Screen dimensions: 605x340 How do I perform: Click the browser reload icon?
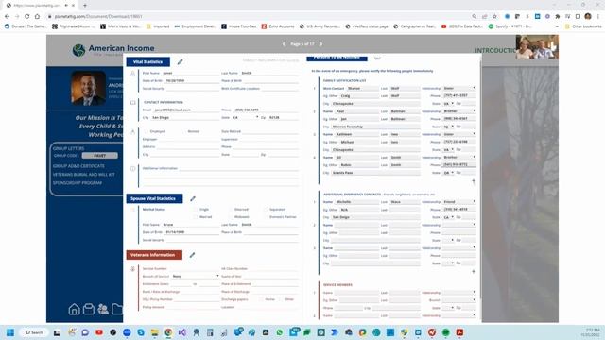tap(27, 16)
